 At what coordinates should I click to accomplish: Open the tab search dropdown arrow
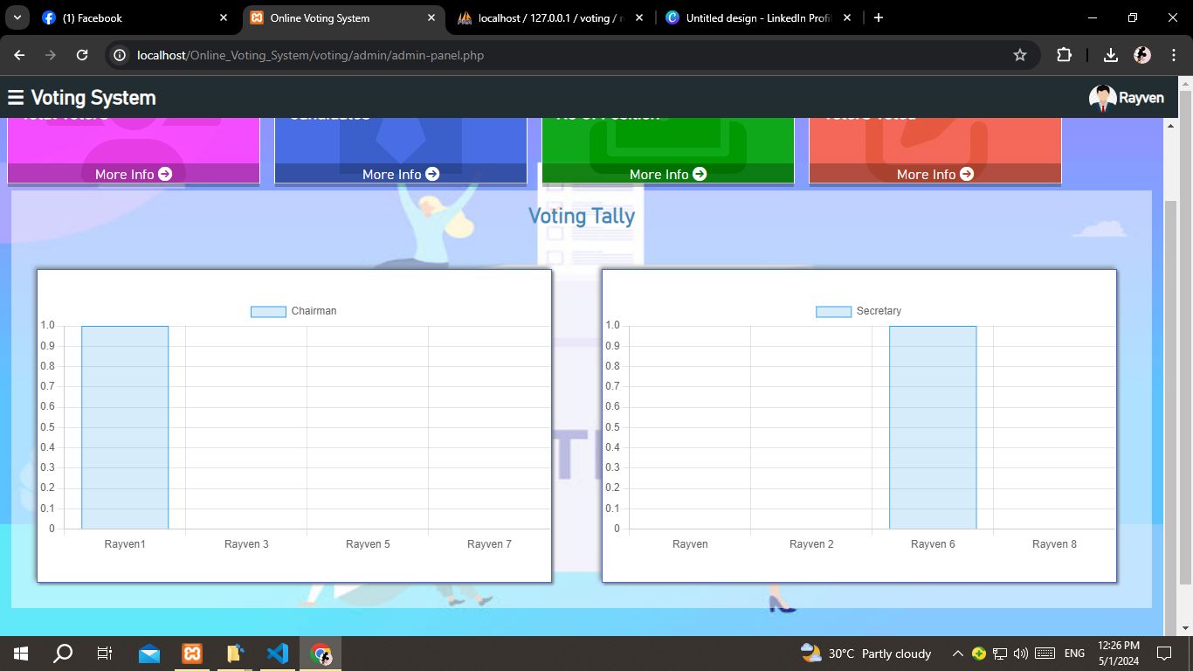[x=16, y=17]
